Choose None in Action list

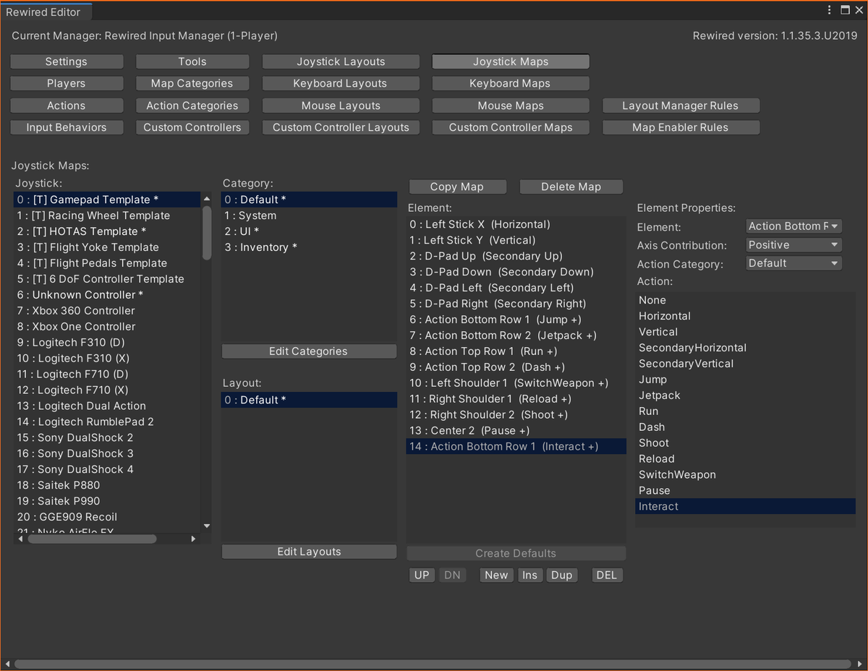pos(745,300)
